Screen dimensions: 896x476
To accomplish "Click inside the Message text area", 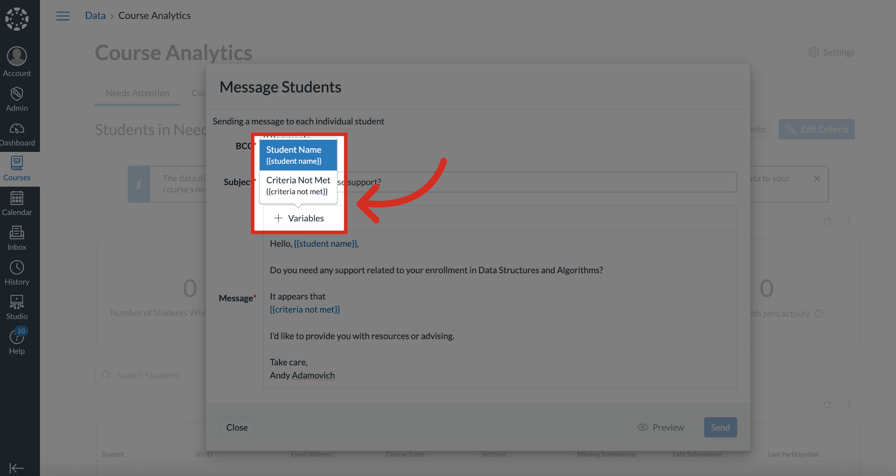I will (500, 310).
